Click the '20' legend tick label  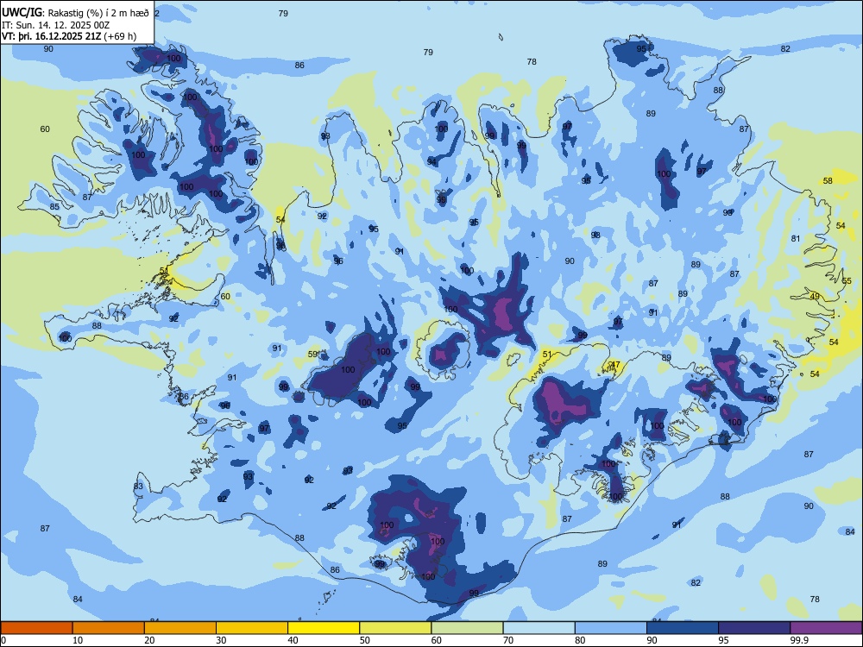pos(149,640)
